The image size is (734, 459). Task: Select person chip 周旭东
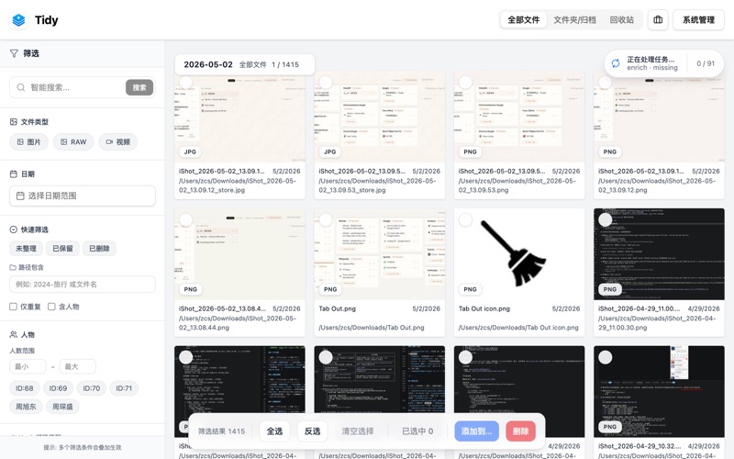(x=26, y=407)
